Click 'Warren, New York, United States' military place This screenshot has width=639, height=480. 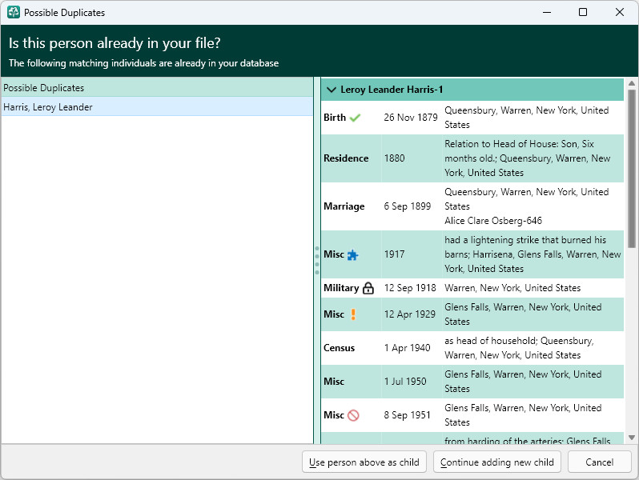click(512, 288)
